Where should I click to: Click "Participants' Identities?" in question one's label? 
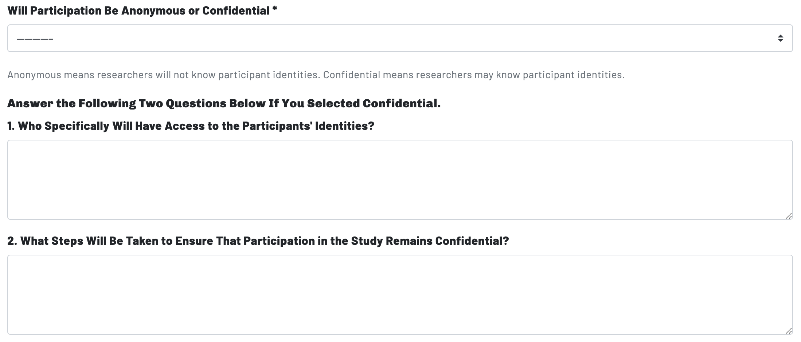pos(308,126)
